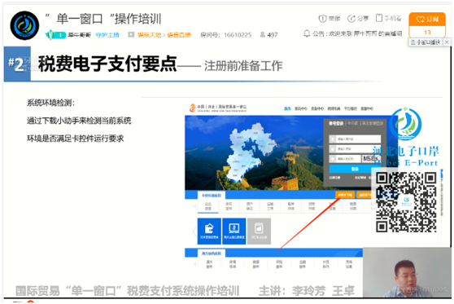Click the username input field in login box

click(x=355, y=139)
